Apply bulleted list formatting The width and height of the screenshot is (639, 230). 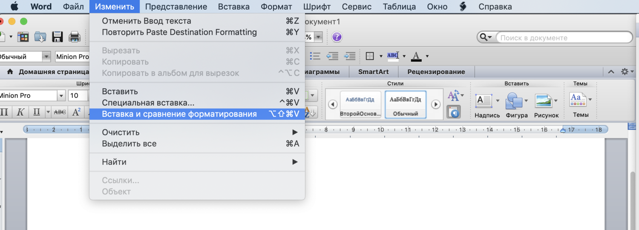pyautogui.click(x=315, y=56)
